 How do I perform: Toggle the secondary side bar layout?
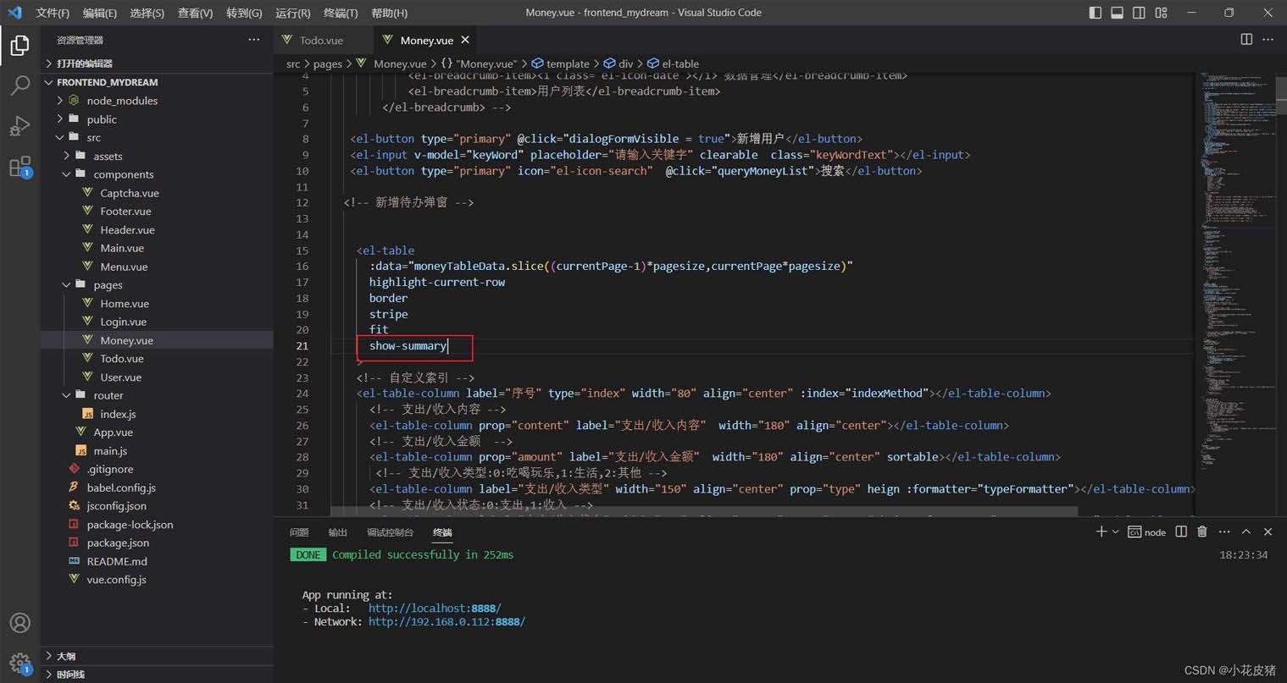(1139, 13)
